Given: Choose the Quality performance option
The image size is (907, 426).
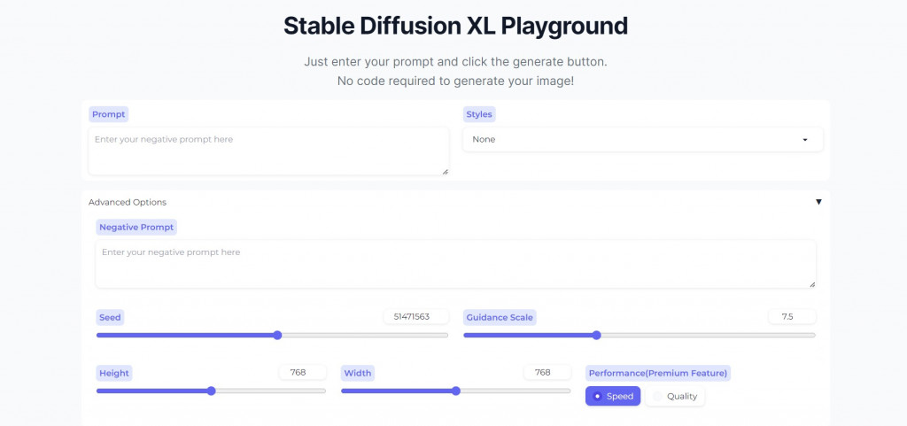Looking at the screenshot, I should (675, 396).
